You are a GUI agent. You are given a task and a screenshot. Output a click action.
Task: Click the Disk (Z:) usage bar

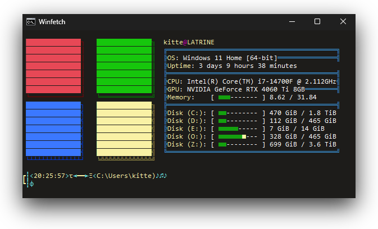(238, 144)
